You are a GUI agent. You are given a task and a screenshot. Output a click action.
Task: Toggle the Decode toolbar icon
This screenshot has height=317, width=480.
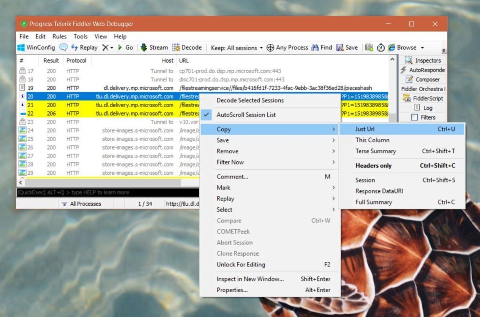pos(187,47)
